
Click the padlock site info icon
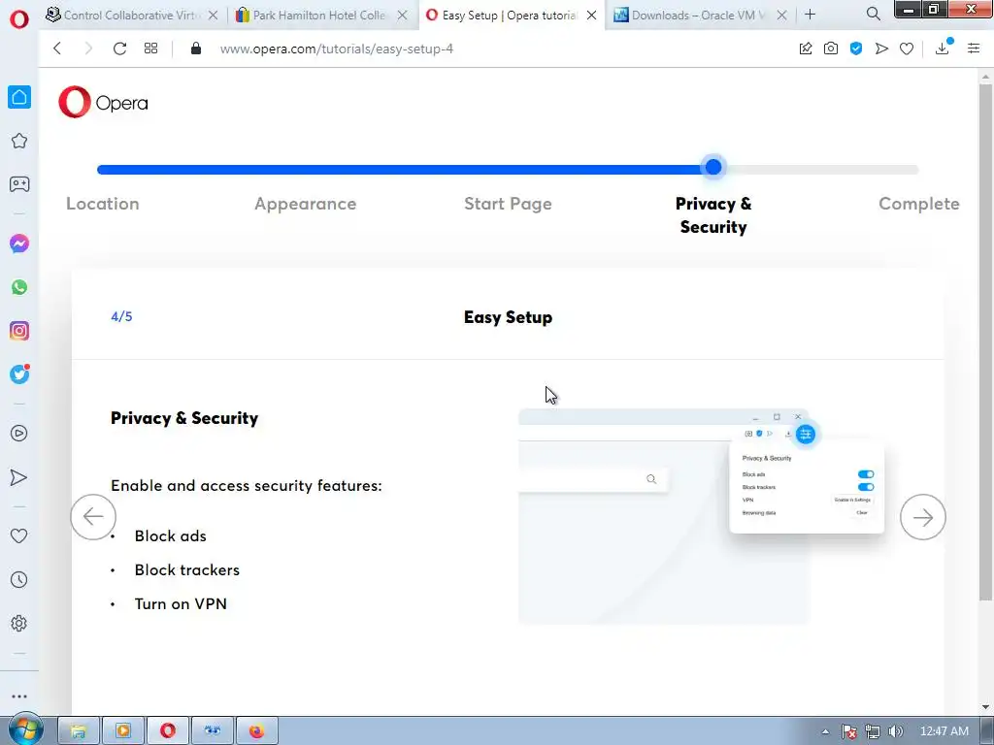(x=196, y=49)
